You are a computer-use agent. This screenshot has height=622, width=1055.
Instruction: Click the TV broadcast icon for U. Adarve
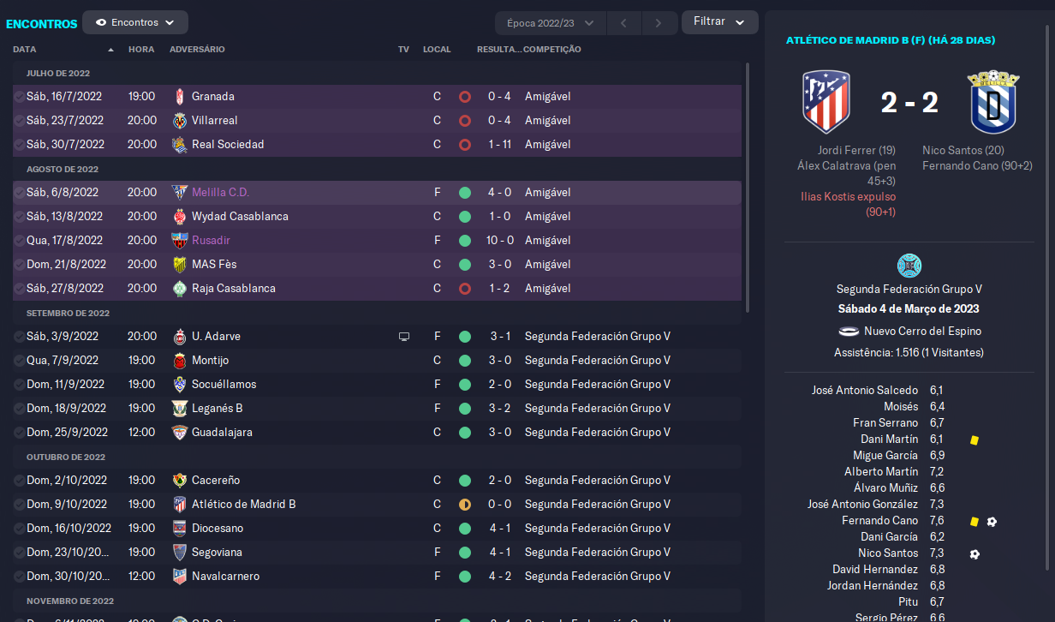pos(404,337)
